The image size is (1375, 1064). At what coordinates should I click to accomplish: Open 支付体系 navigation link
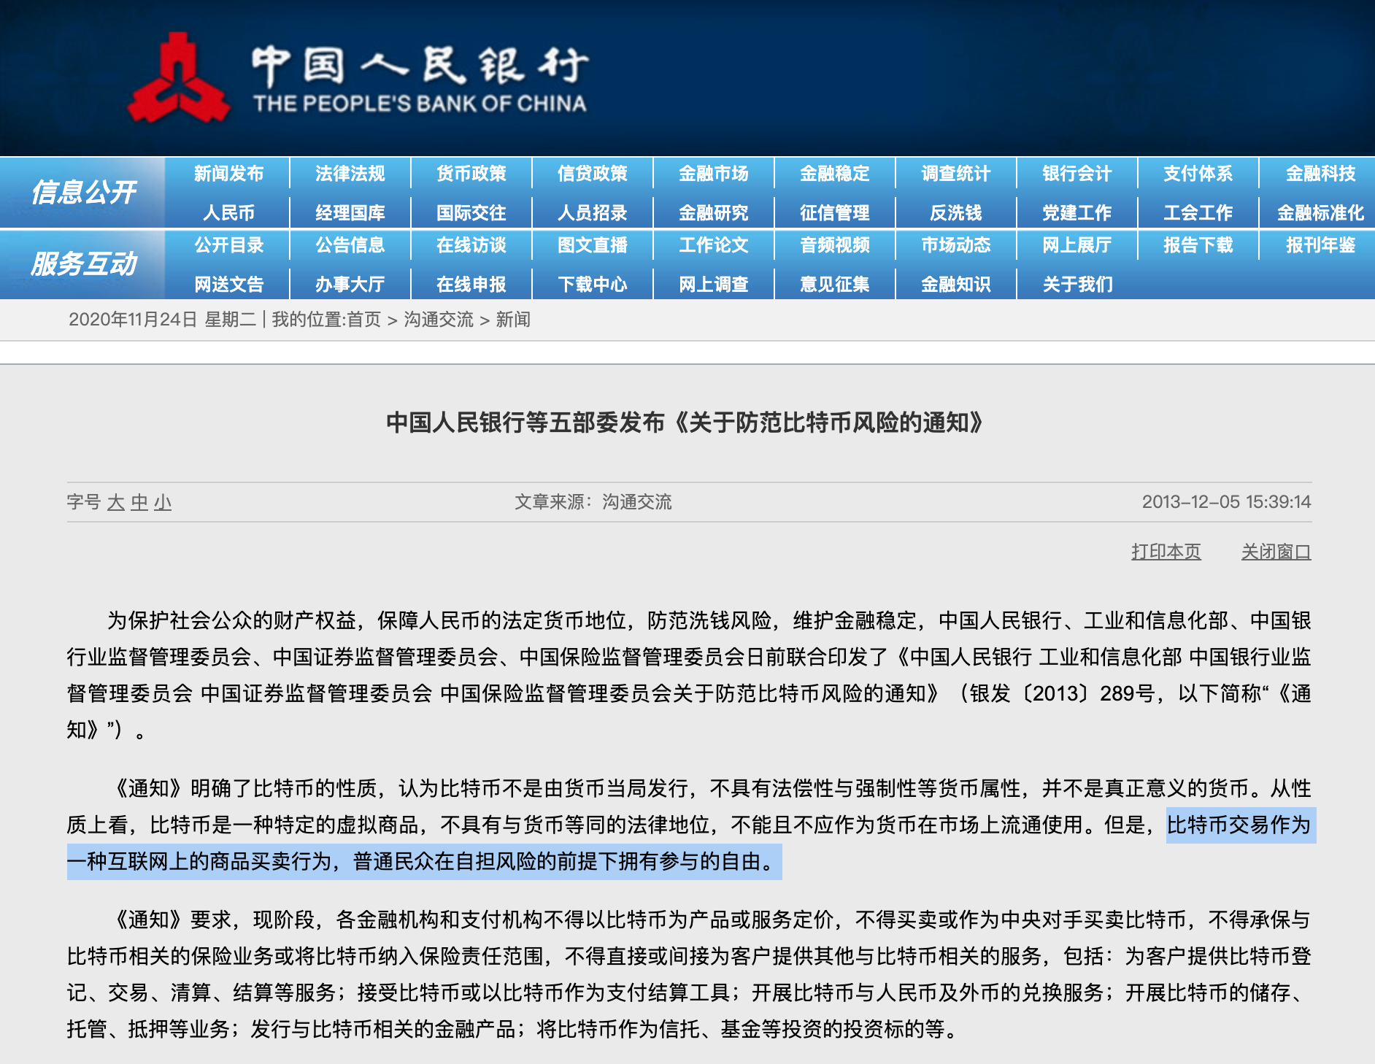(1198, 174)
